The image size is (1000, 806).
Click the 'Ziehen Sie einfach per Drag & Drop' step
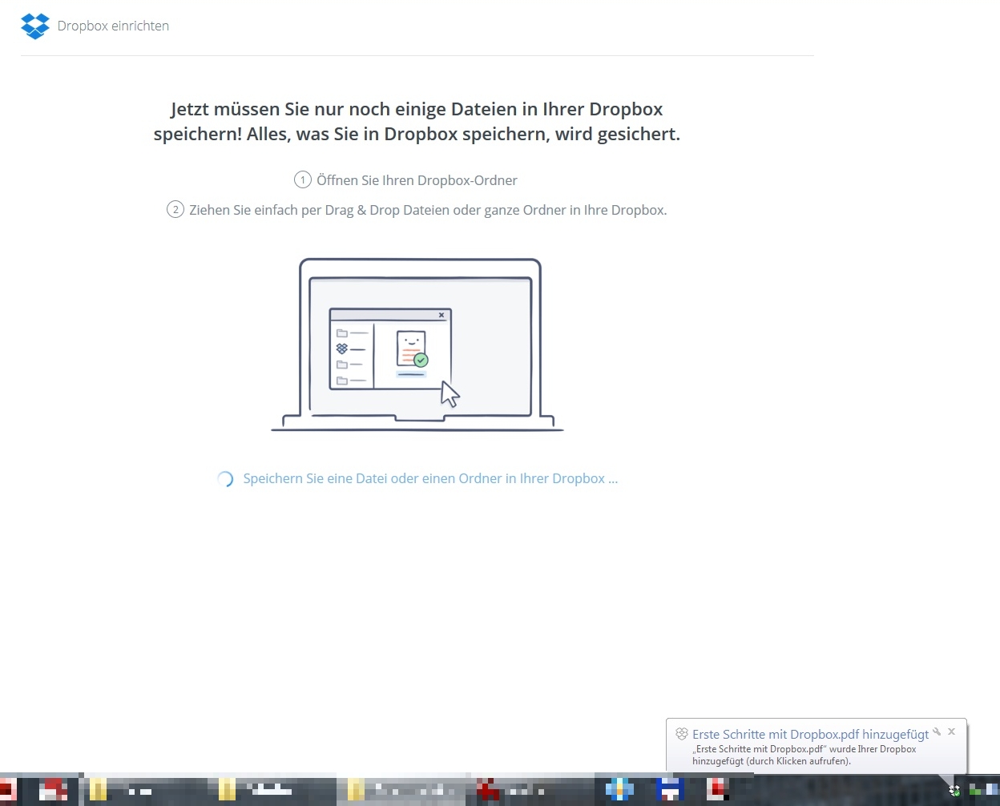point(428,210)
